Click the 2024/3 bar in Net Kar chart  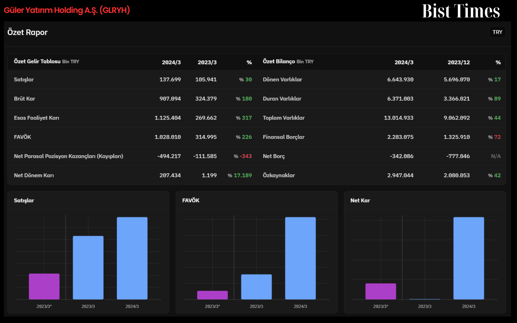(469, 258)
